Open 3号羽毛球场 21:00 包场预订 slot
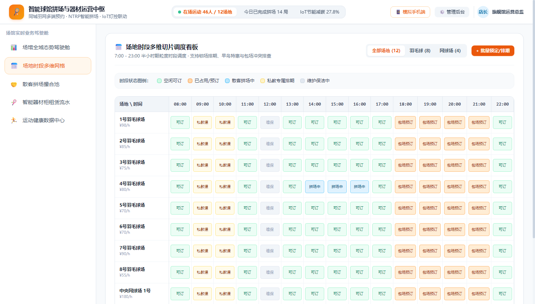Viewport: 535px width, 304px height. click(479, 165)
